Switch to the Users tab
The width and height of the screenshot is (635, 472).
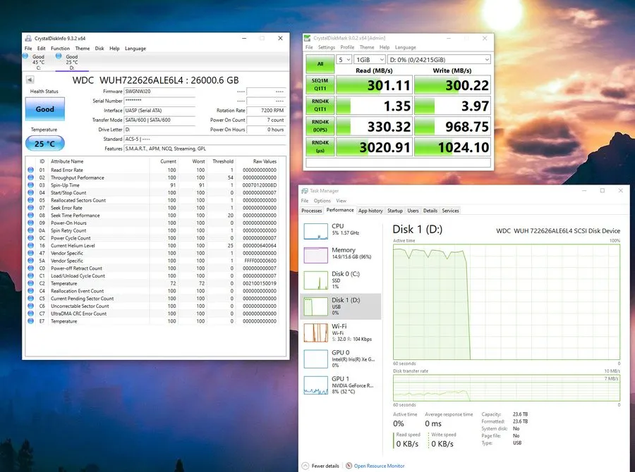tap(413, 211)
